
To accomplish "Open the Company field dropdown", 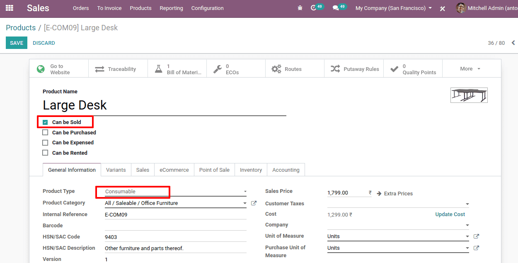I will 398,225.
